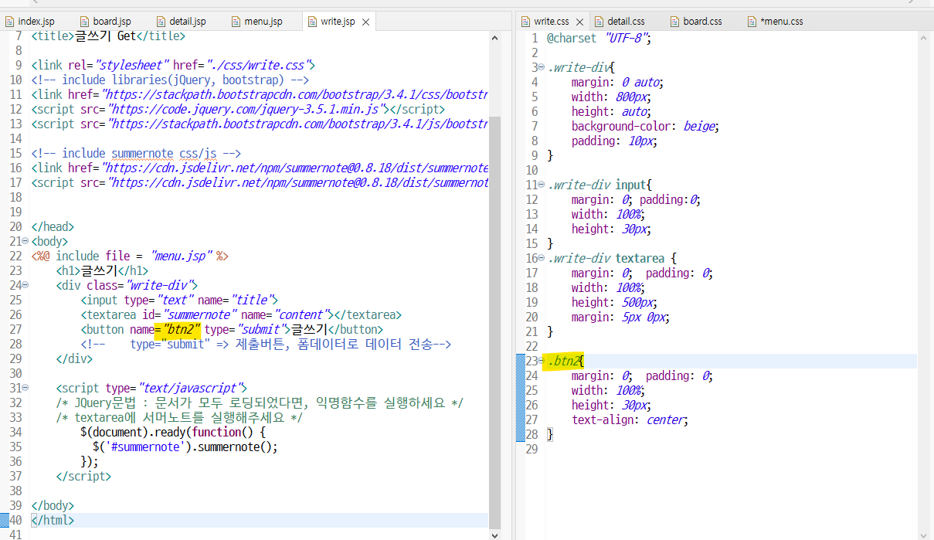Click the index.jsp tab file icon

coord(9,22)
